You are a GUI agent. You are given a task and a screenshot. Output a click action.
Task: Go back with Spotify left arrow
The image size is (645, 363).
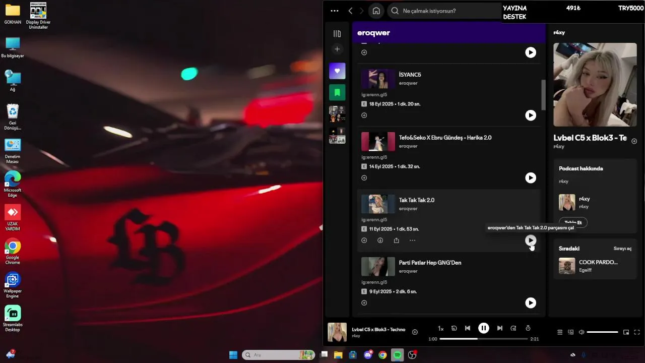coord(351,11)
